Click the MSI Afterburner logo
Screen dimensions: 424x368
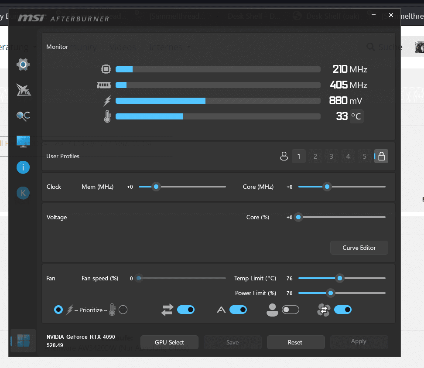[x=64, y=18]
